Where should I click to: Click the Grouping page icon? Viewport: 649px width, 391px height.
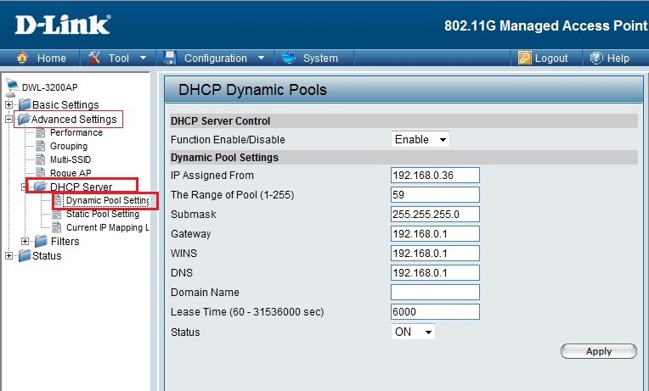pyautogui.click(x=40, y=146)
